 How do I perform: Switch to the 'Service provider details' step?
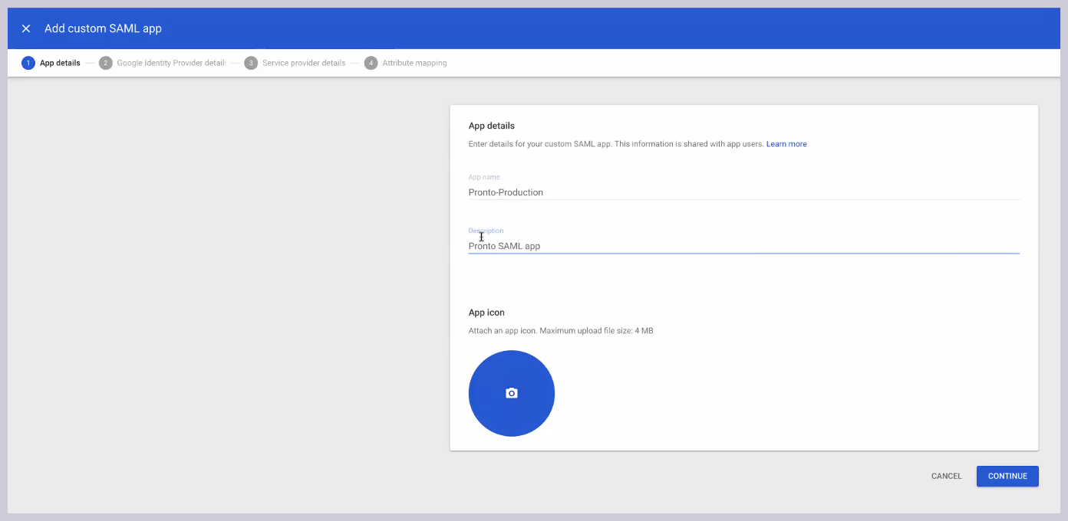304,63
